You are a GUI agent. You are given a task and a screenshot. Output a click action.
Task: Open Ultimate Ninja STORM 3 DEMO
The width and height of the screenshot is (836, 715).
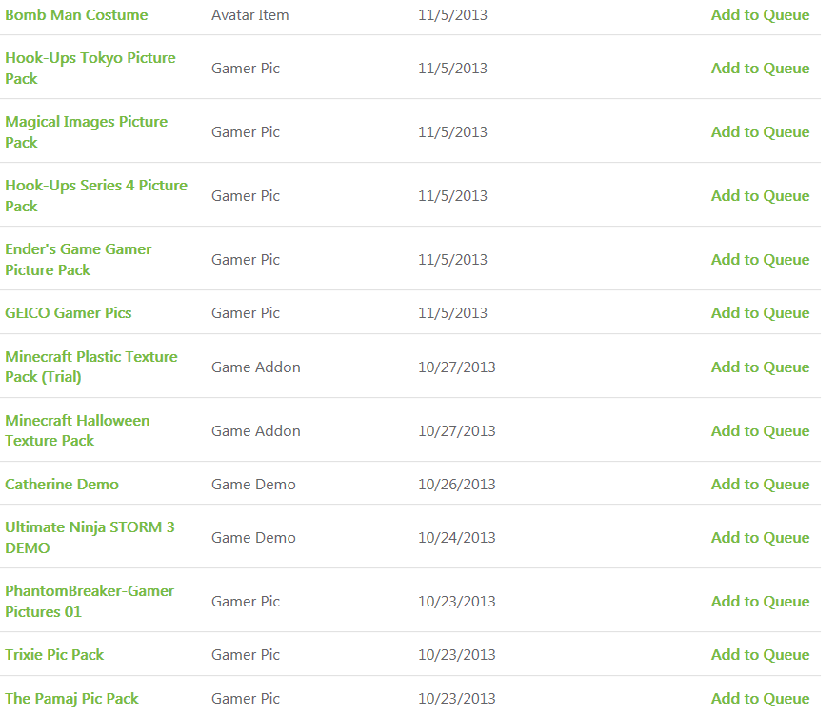point(90,538)
